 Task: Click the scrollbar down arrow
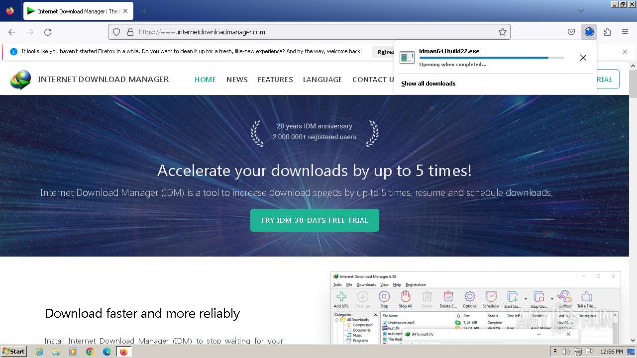(x=633, y=341)
